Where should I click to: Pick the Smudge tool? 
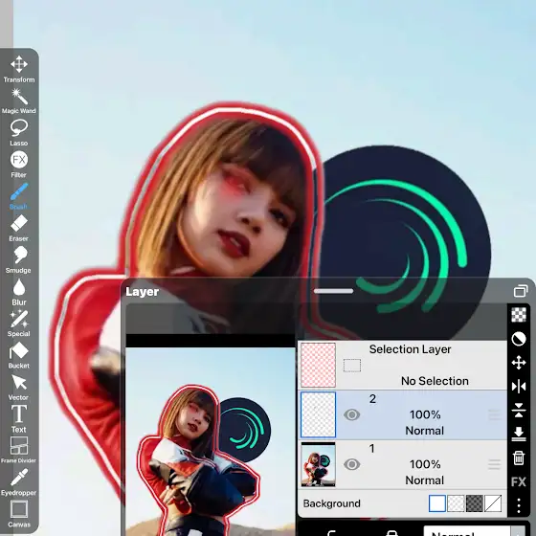(x=19, y=259)
